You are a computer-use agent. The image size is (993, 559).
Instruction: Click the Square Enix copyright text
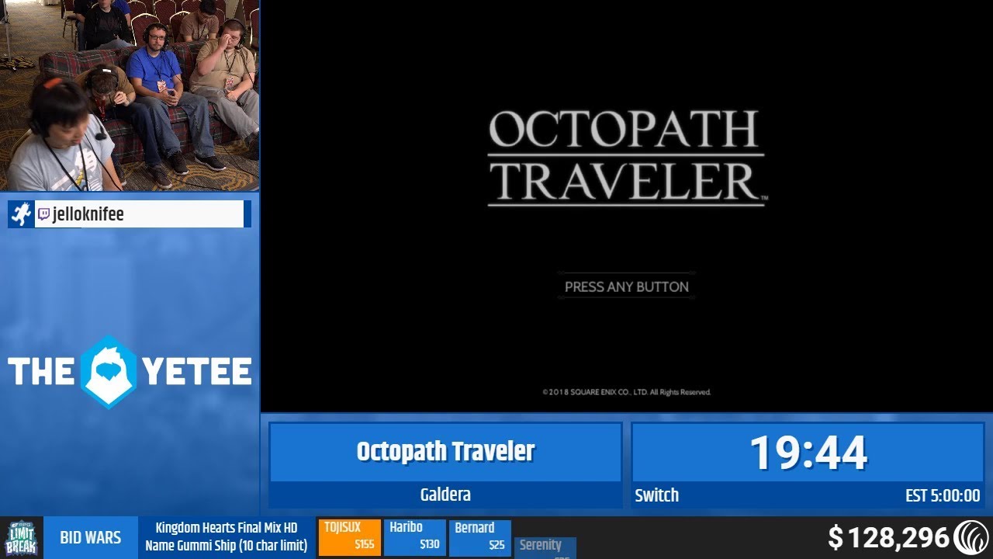point(626,392)
